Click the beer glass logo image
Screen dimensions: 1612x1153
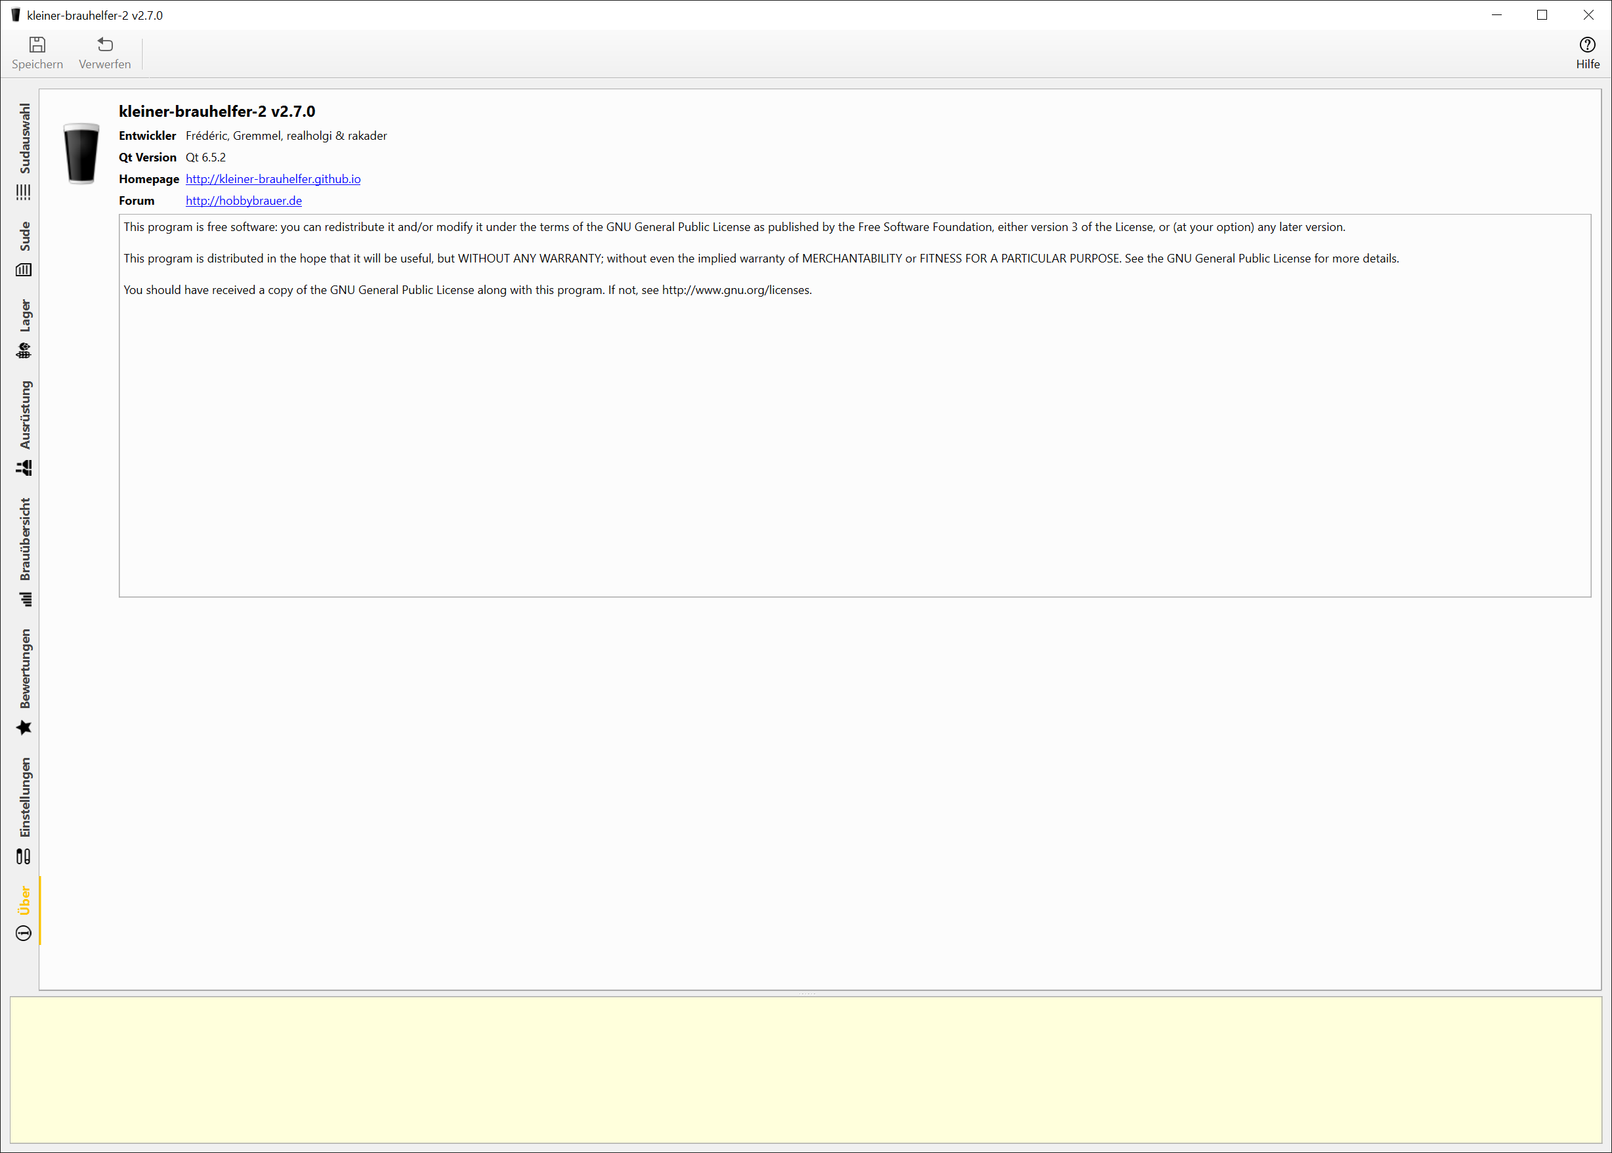click(x=81, y=154)
